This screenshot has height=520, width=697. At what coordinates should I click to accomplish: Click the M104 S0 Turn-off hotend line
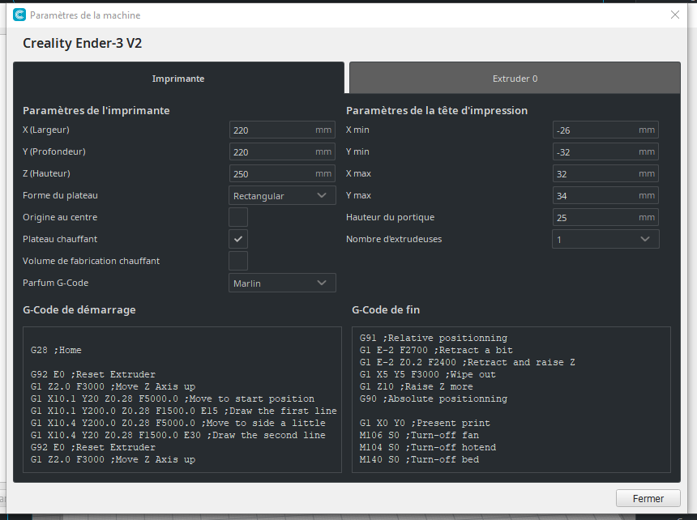[x=428, y=447]
